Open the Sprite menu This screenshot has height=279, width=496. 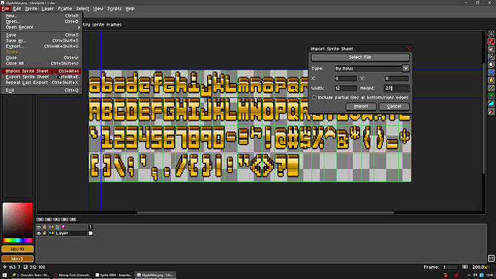pyautogui.click(x=31, y=9)
